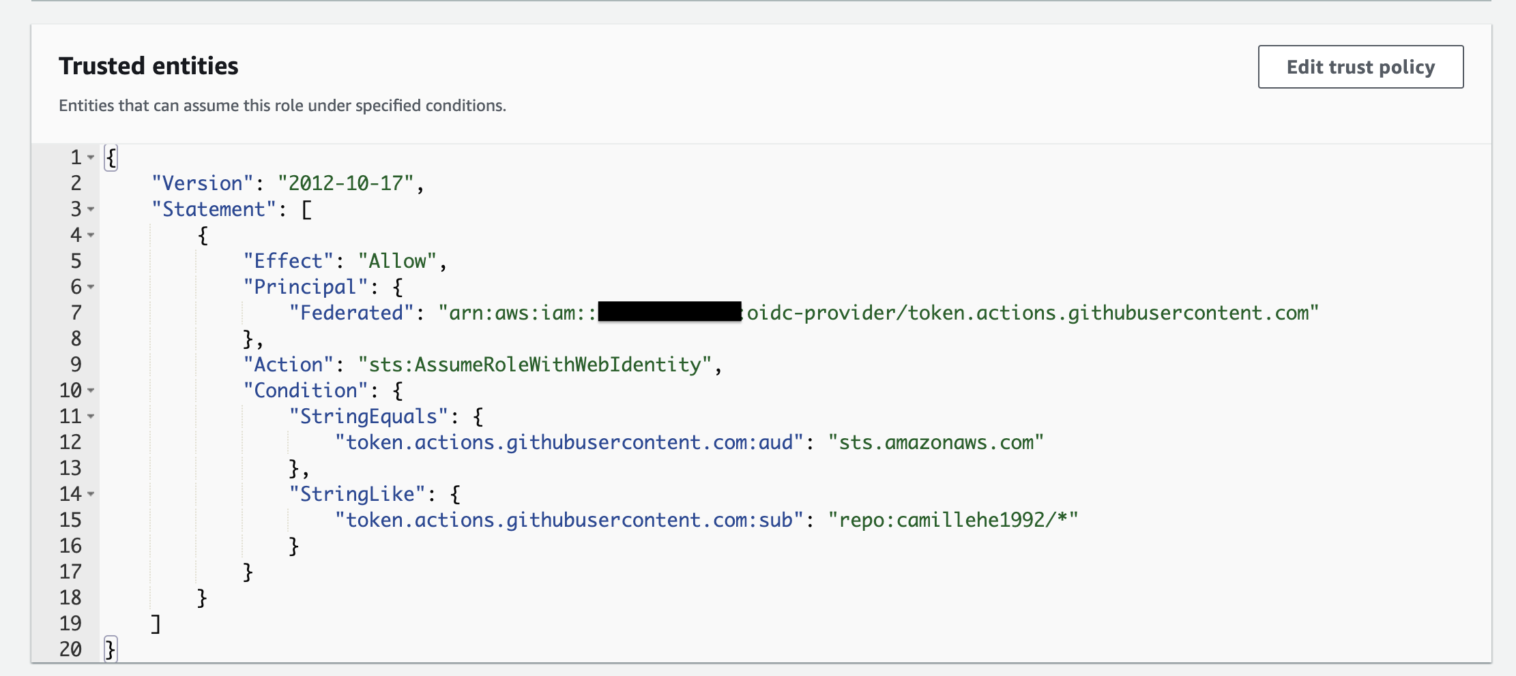Click the "2012-10-17" version value

coord(345,183)
